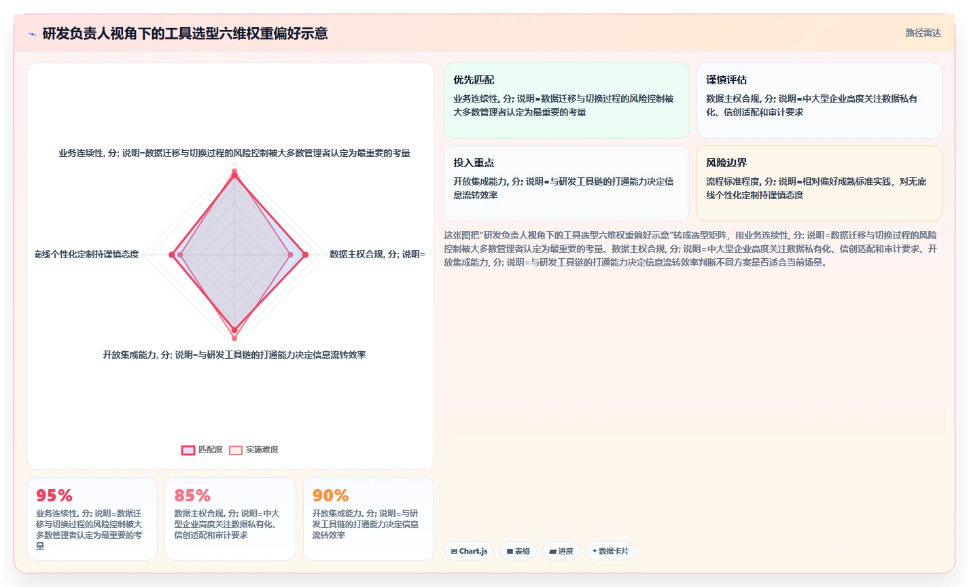This screenshot has height=587, width=969.
Task: Click the right radar data point for 数据主权合规
Action: click(305, 255)
